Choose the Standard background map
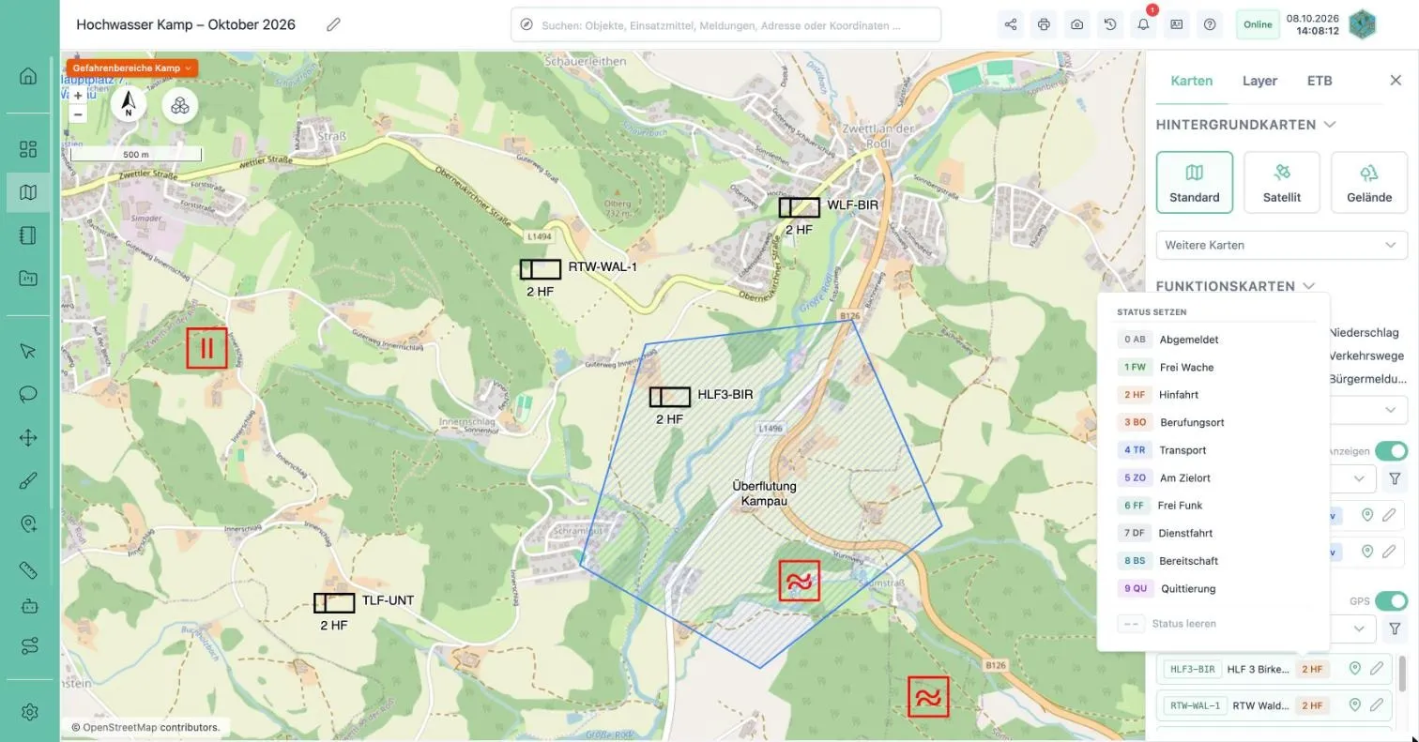This screenshot has width=1419, height=742. tap(1194, 182)
